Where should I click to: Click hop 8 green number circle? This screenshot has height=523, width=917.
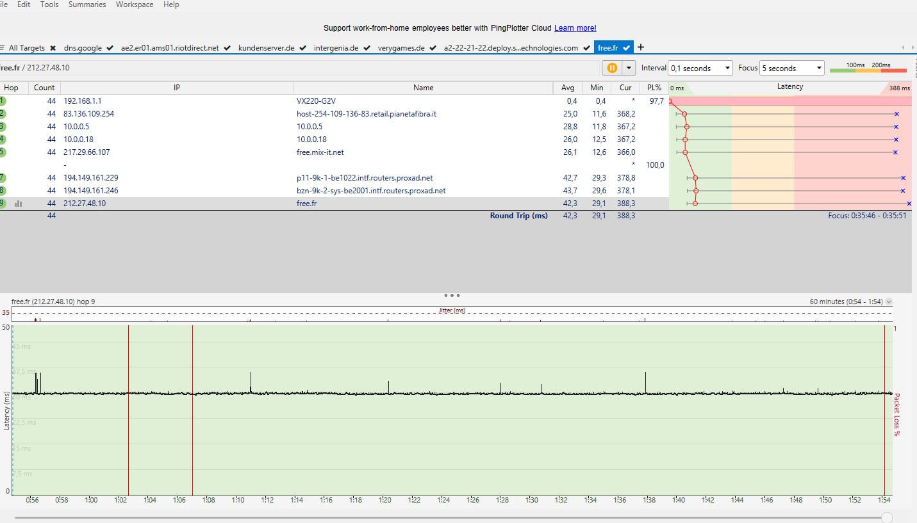click(x=2, y=191)
